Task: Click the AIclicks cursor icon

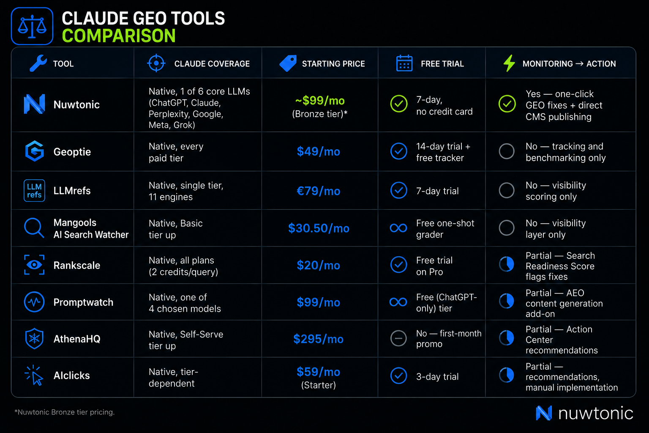Action: tap(34, 375)
